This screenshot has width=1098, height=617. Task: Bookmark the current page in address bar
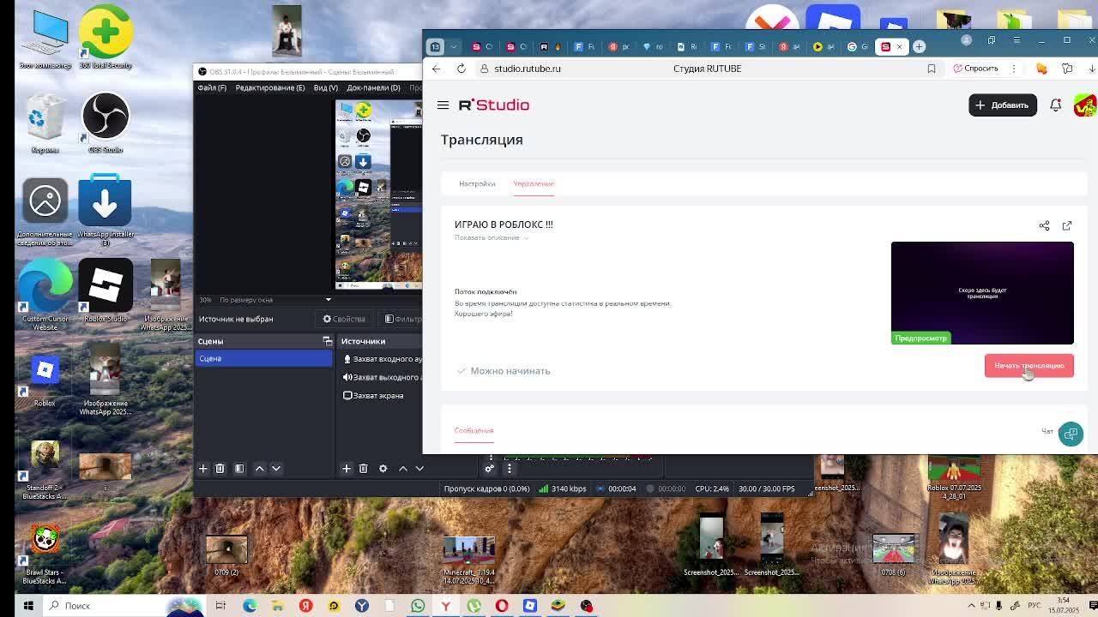coord(931,69)
